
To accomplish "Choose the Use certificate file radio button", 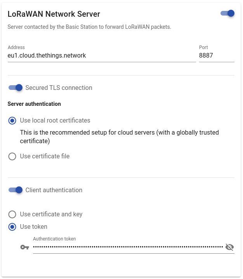I will pyautogui.click(x=12, y=156).
